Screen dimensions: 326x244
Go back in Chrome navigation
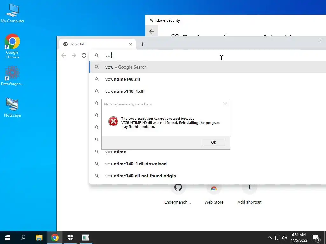coord(64,55)
